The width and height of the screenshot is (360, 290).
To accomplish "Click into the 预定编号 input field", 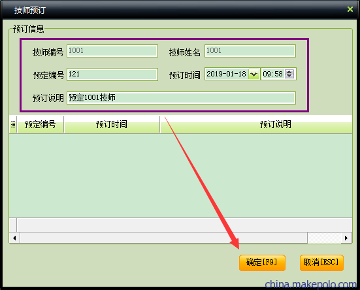I will (112, 74).
